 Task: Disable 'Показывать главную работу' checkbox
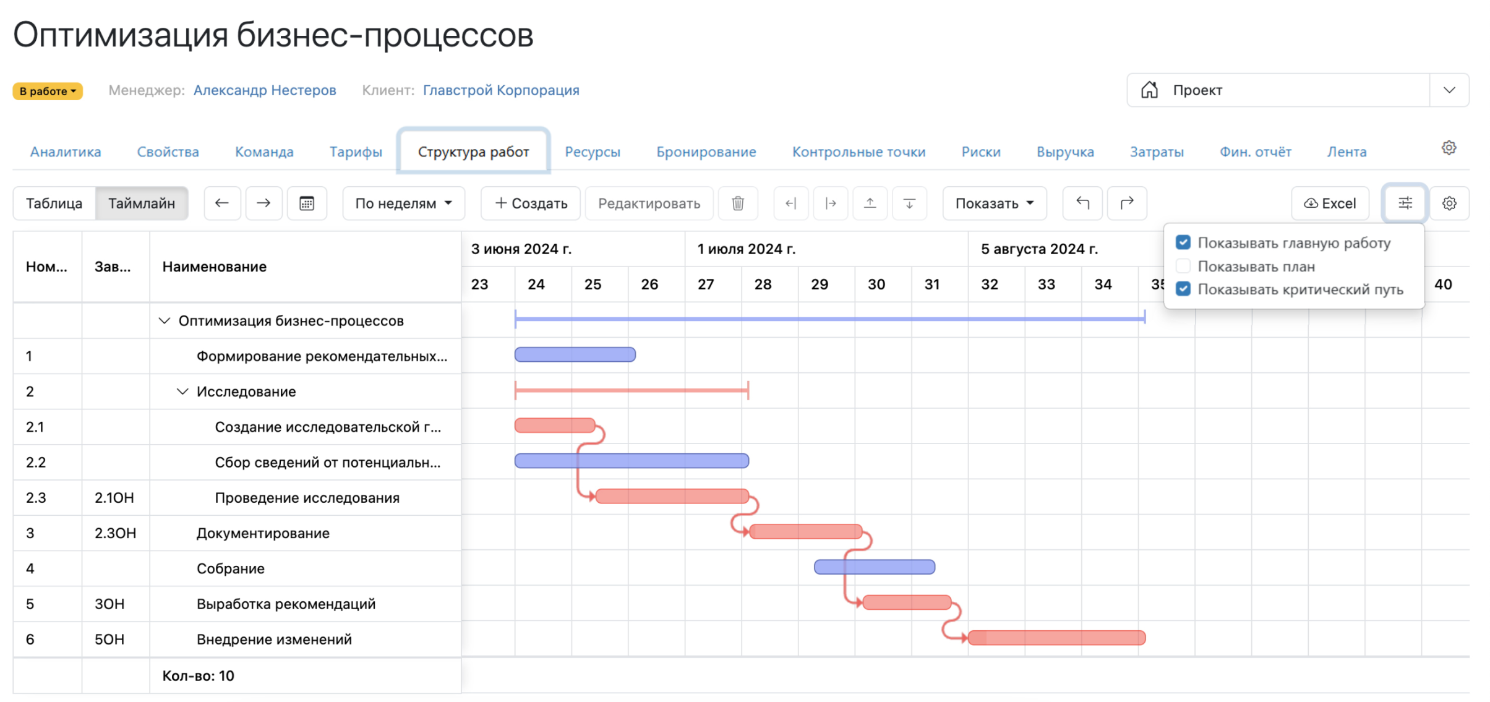click(x=1183, y=242)
